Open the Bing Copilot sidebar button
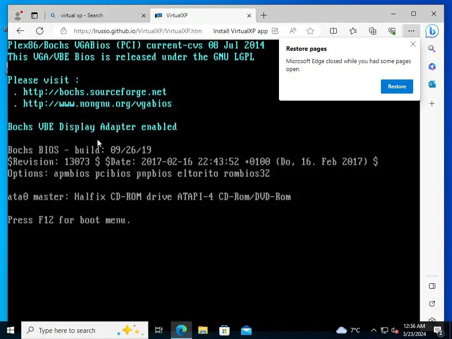This screenshot has height=339, width=452. click(432, 31)
